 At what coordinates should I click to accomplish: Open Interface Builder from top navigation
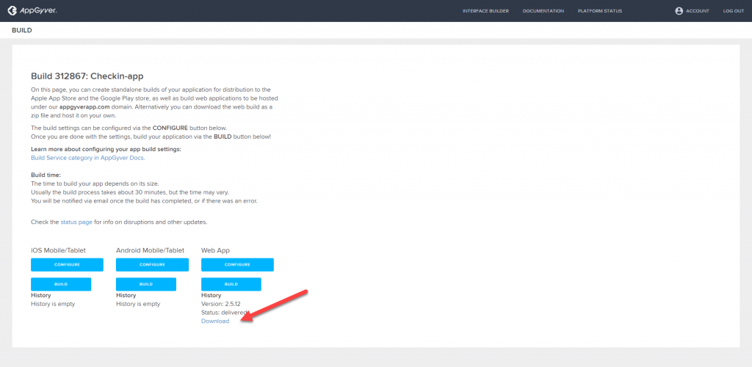click(x=485, y=11)
